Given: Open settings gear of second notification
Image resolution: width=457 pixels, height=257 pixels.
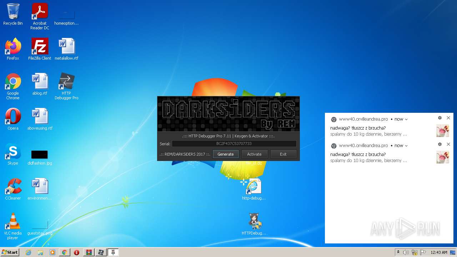Looking at the screenshot, I should (440, 144).
